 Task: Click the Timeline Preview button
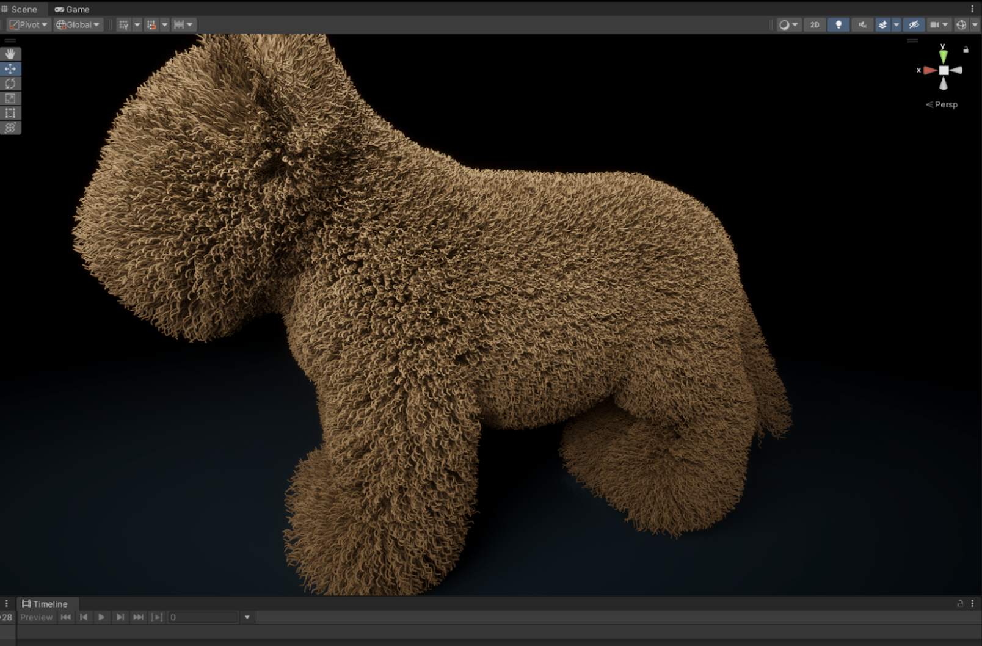point(36,617)
